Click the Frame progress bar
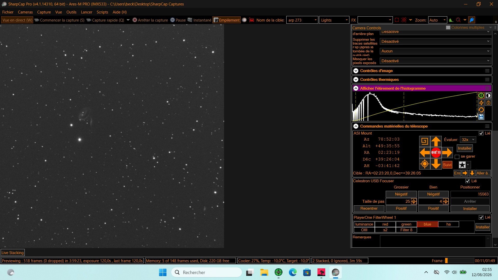The height and width of the screenshot is (280, 498). [x=459, y=261]
